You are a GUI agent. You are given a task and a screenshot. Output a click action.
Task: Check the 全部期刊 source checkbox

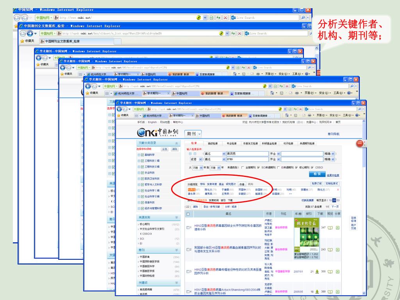(242, 167)
